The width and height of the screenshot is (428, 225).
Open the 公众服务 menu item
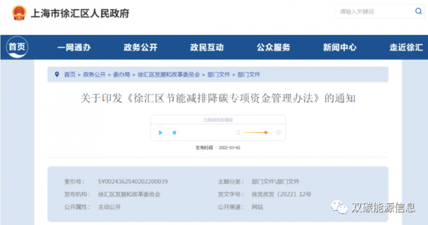coord(273,47)
